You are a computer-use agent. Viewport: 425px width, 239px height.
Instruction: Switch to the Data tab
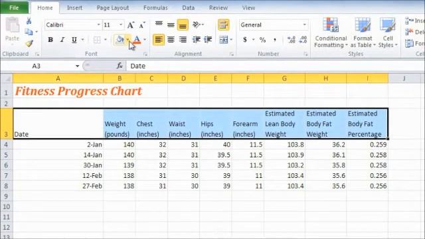pyautogui.click(x=188, y=8)
